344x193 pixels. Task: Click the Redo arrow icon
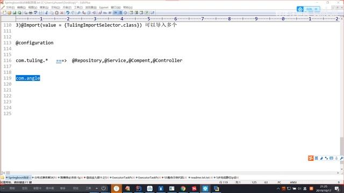pyautogui.click(x=73, y=13)
